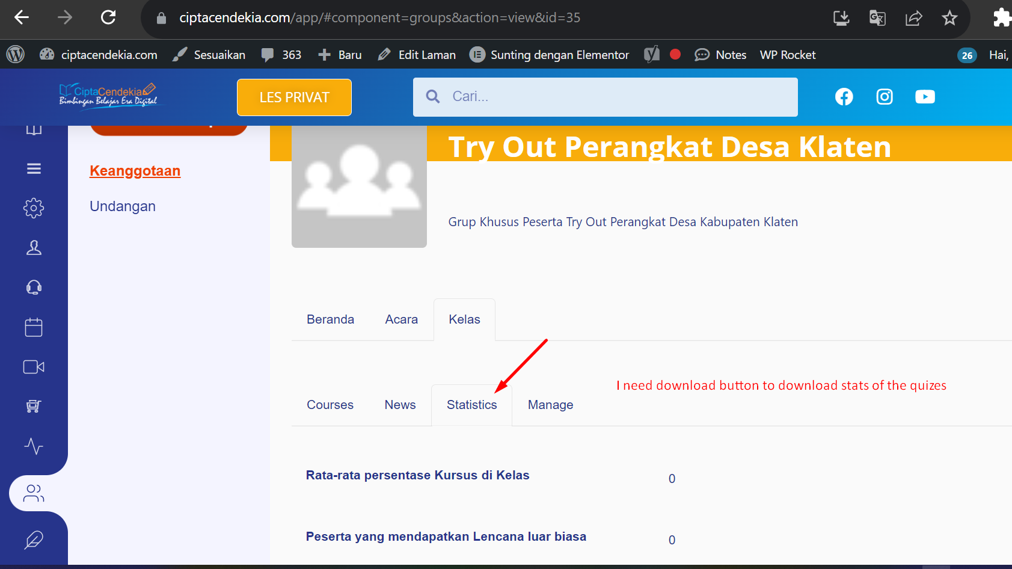Click the Grup Khusus Peserta description text
The image size is (1012, 569).
623,222
